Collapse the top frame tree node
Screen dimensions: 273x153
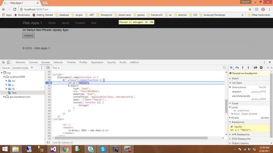point(2,73)
